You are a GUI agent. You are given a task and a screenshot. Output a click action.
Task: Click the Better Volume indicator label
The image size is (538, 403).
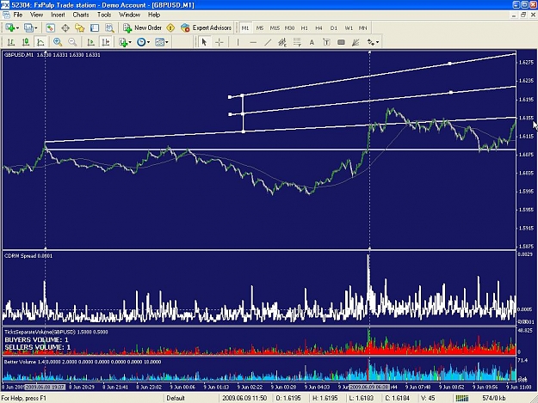[x=83, y=362]
